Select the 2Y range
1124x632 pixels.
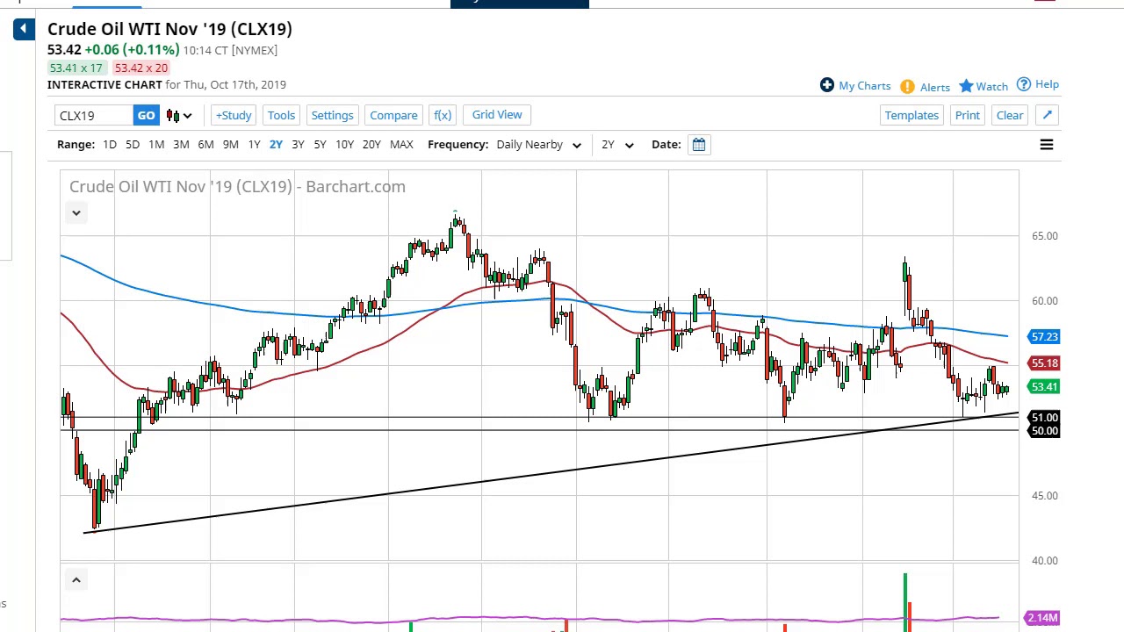tap(276, 144)
